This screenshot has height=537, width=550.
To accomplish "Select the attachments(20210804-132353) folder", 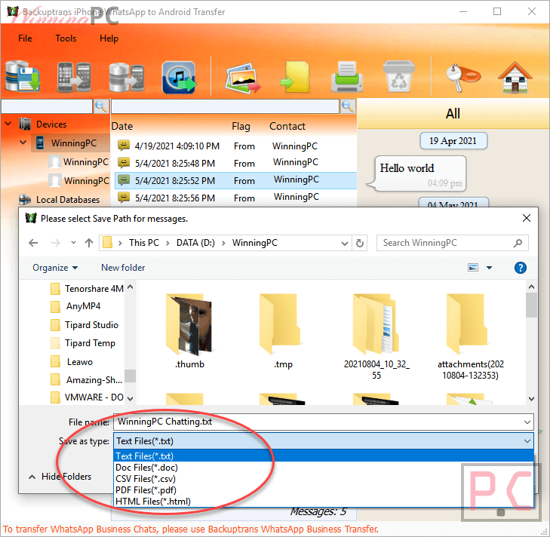I will [x=470, y=336].
